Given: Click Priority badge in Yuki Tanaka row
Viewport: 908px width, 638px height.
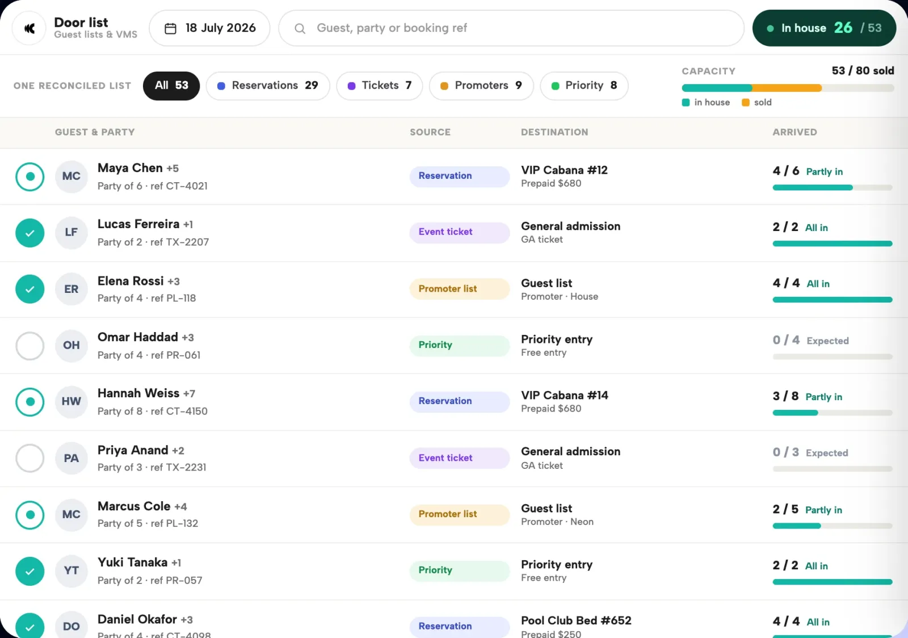Looking at the screenshot, I should click(460, 570).
